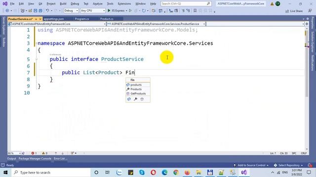Open the Package Manager Console tab
The image size is (316, 177).
tap(35, 158)
